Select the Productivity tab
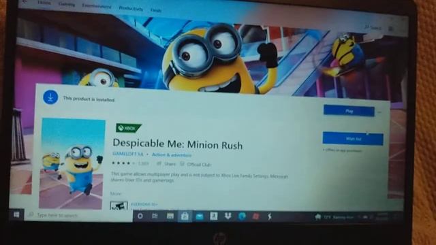The width and height of the screenshot is (436, 245). [131, 8]
